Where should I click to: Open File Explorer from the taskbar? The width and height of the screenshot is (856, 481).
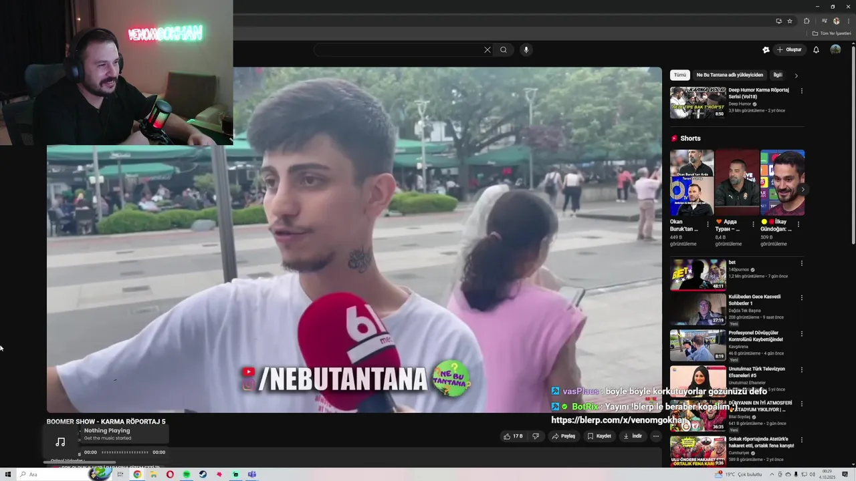point(153,474)
